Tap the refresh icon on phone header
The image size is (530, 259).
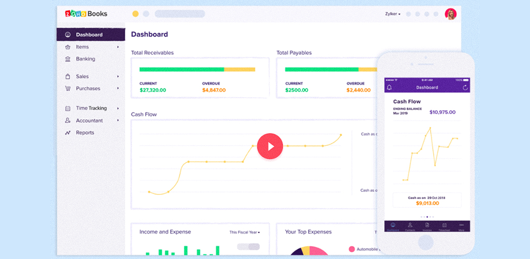[465, 87]
